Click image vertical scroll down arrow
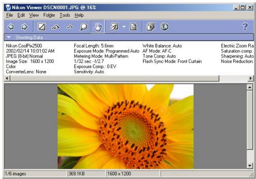Image resolution: width=256 pixels, height=179 pixels. [x=249, y=166]
